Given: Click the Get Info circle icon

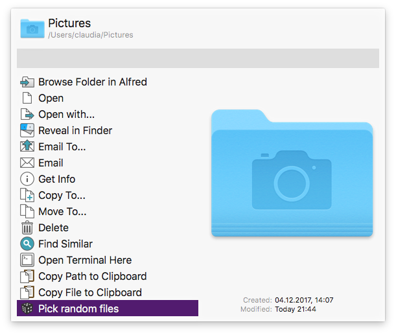Looking at the screenshot, I should click(x=27, y=179).
